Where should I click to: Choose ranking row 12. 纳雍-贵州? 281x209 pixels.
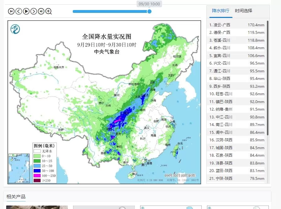pos(237,109)
